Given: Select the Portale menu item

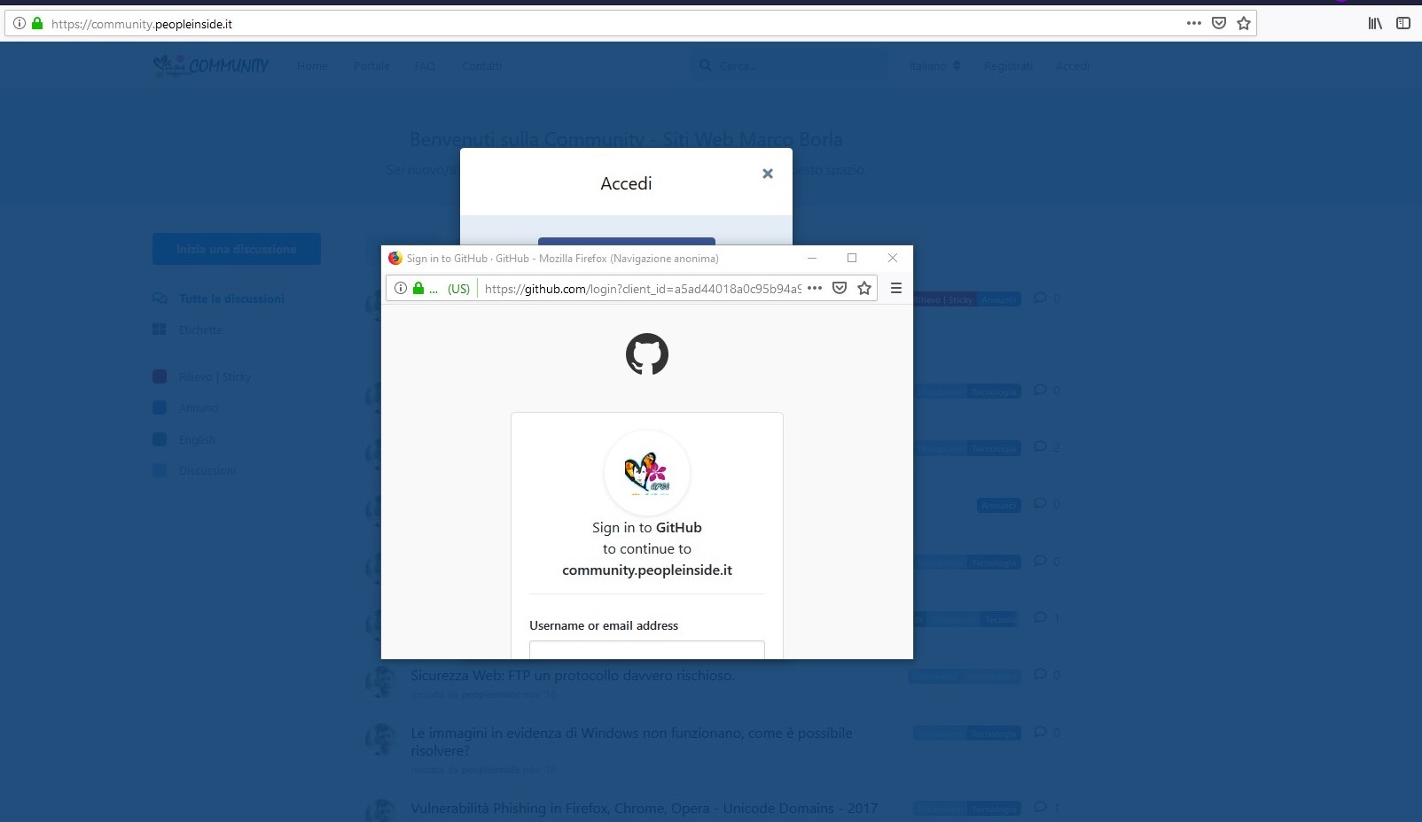Looking at the screenshot, I should coord(371,66).
